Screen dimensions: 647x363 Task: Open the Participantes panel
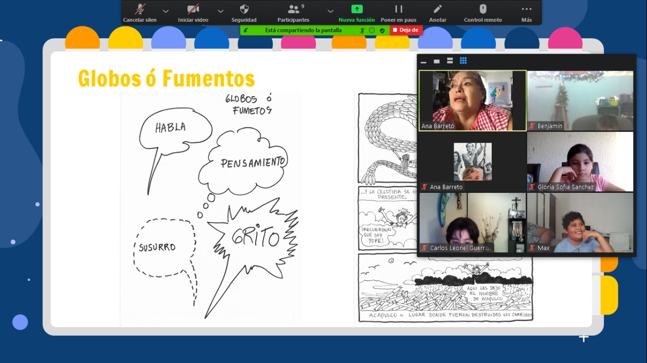pyautogui.click(x=294, y=13)
